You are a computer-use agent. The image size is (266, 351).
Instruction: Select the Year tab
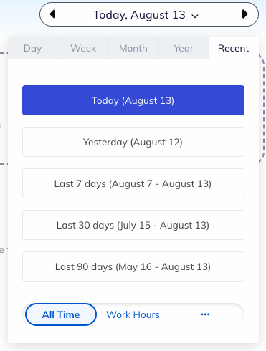pos(184,48)
